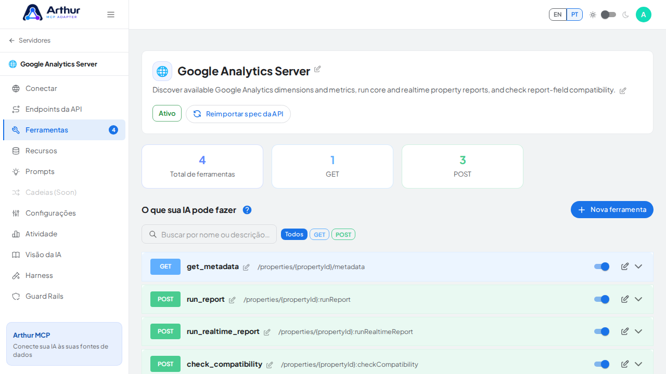This screenshot has height=374, width=666.
Task: Rename check_compatibility with inline pencil icon
Action: pos(270,365)
